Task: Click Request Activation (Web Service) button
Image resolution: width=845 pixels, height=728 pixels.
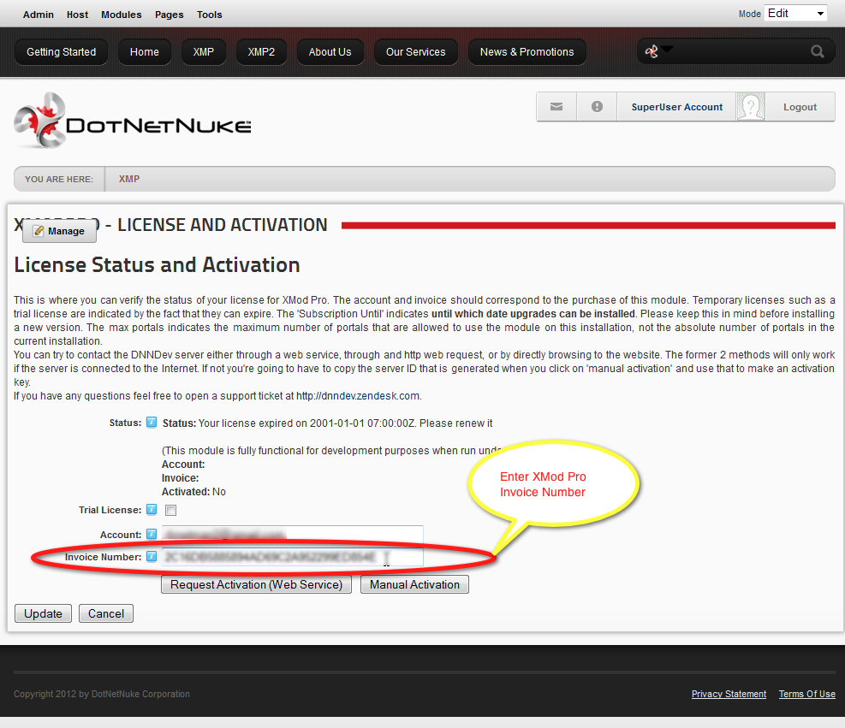Action: point(257,585)
